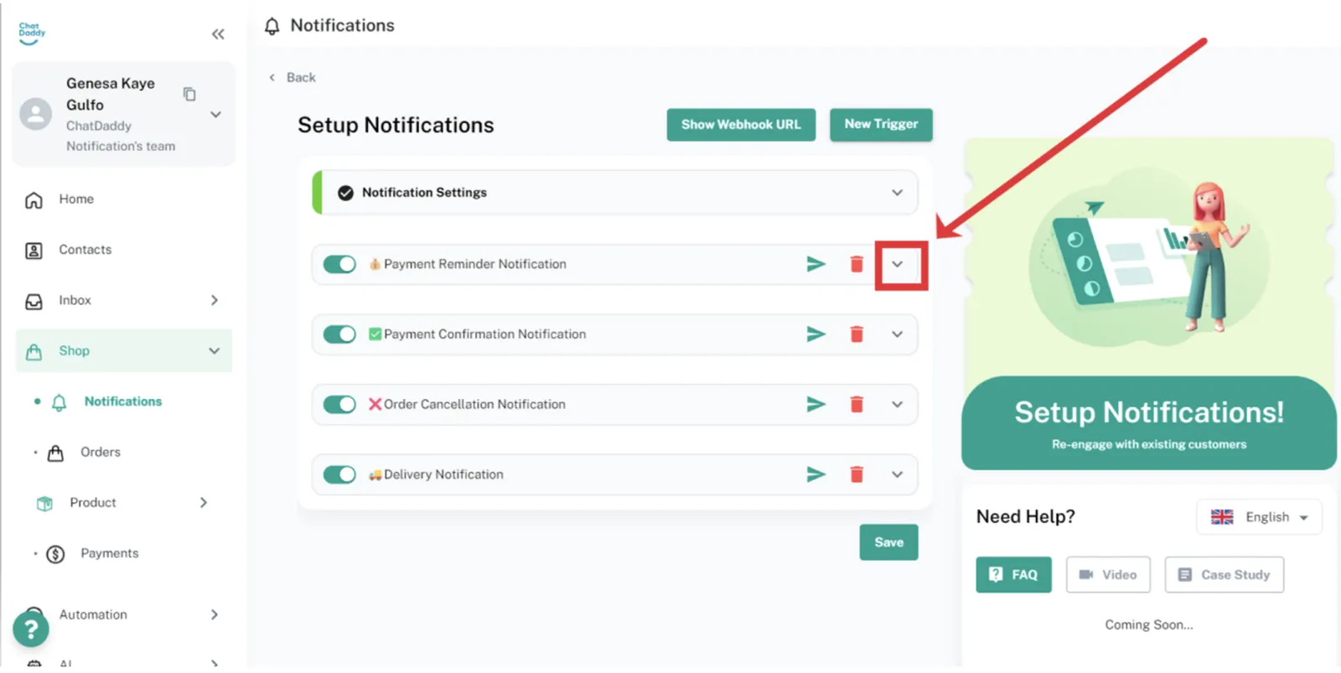Delete the Payment Confirmation Notification trigger
The height and width of the screenshot is (673, 1341).
point(856,334)
